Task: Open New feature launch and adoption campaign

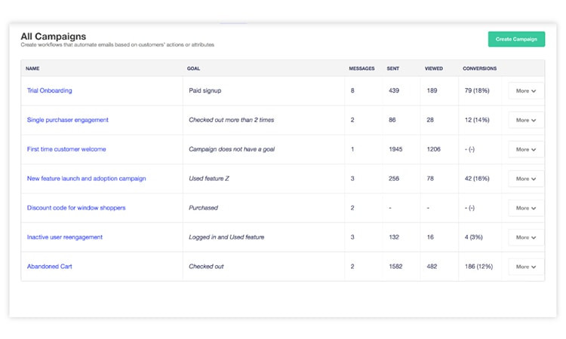Action: [86, 179]
